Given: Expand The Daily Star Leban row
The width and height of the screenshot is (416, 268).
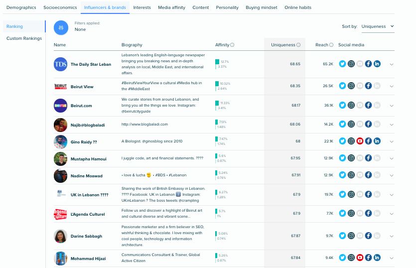Looking at the screenshot, I should 392,64.
